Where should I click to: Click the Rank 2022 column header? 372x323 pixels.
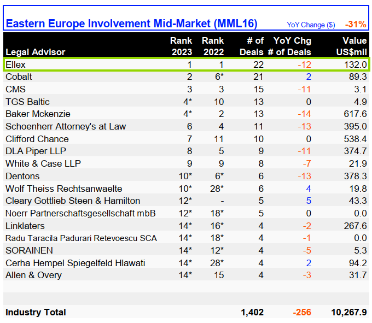click(x=213, y=46)
